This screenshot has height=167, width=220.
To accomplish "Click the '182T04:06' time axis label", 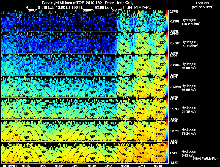I will pyautogui.click(x=10, y=166).
